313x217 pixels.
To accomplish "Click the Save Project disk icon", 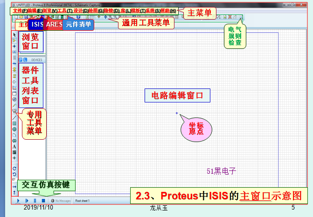I will tap(26, 17).
